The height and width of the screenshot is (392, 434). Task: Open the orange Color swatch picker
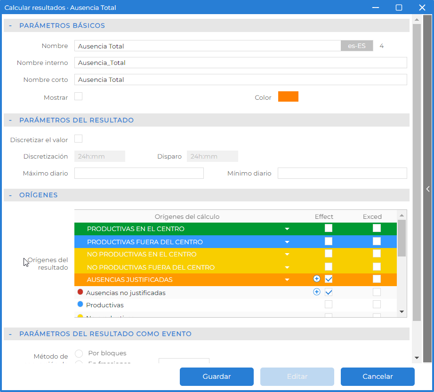pos(288,96)
